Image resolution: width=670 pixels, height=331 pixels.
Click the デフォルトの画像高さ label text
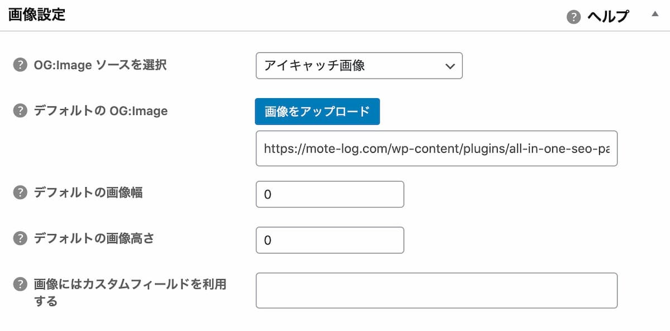tap(94, 238)
